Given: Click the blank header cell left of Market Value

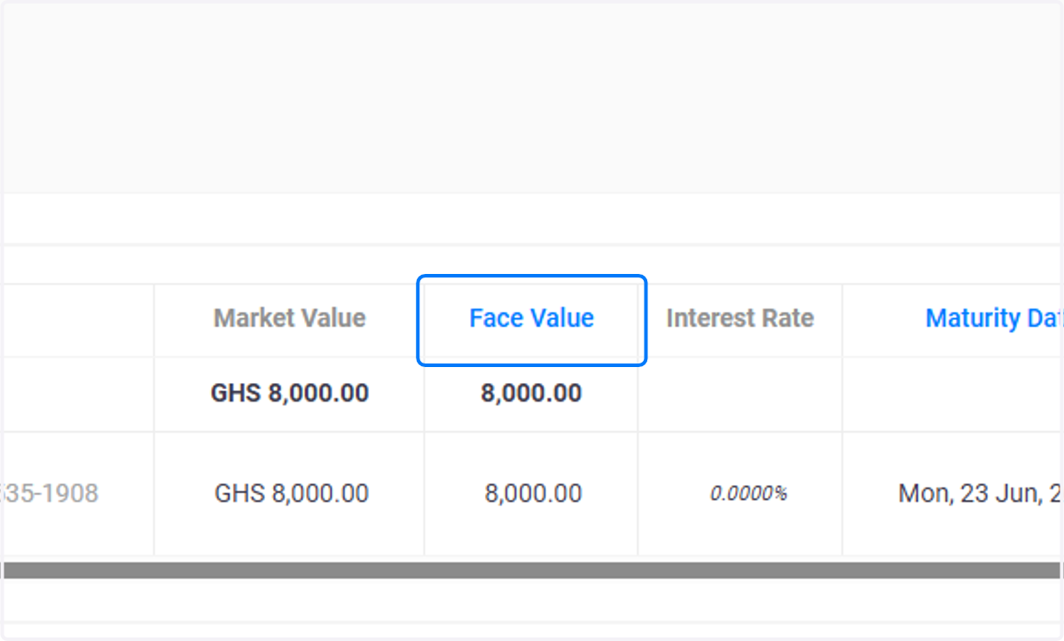Looking at the screenshot, I should 78,321.
